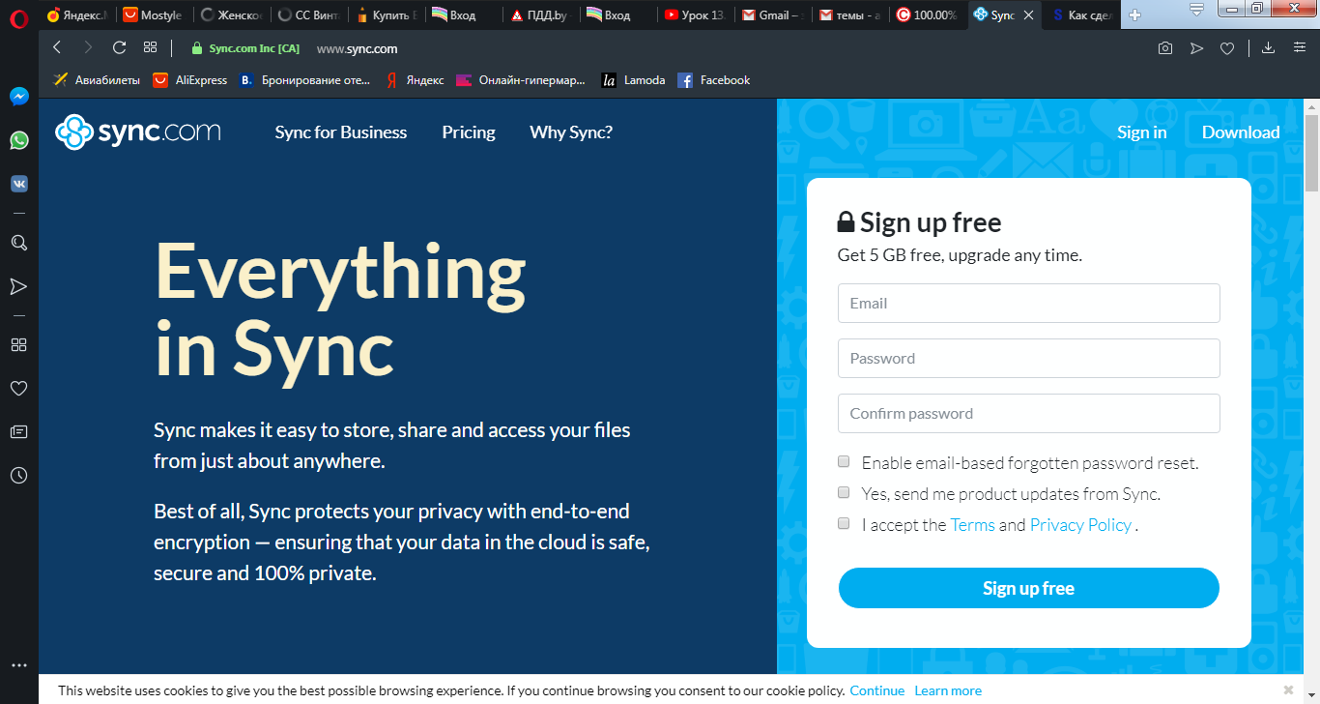Click Learn more in the cookie banner
Viewport: 1320px width, 704px height.
pos(948,690)
